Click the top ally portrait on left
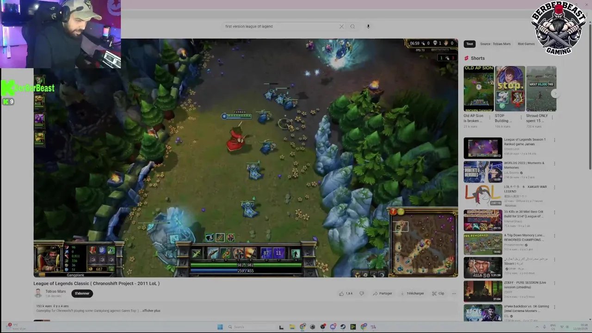The width and height of the screenshot is (592, 333). click(39, 81)
